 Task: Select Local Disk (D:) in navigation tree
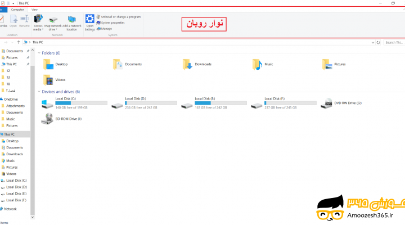tap(16, 187)
